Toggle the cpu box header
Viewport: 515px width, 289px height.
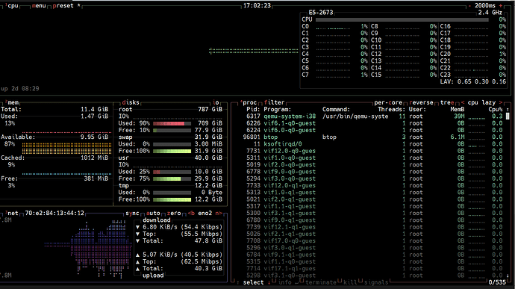click(12, 5)
